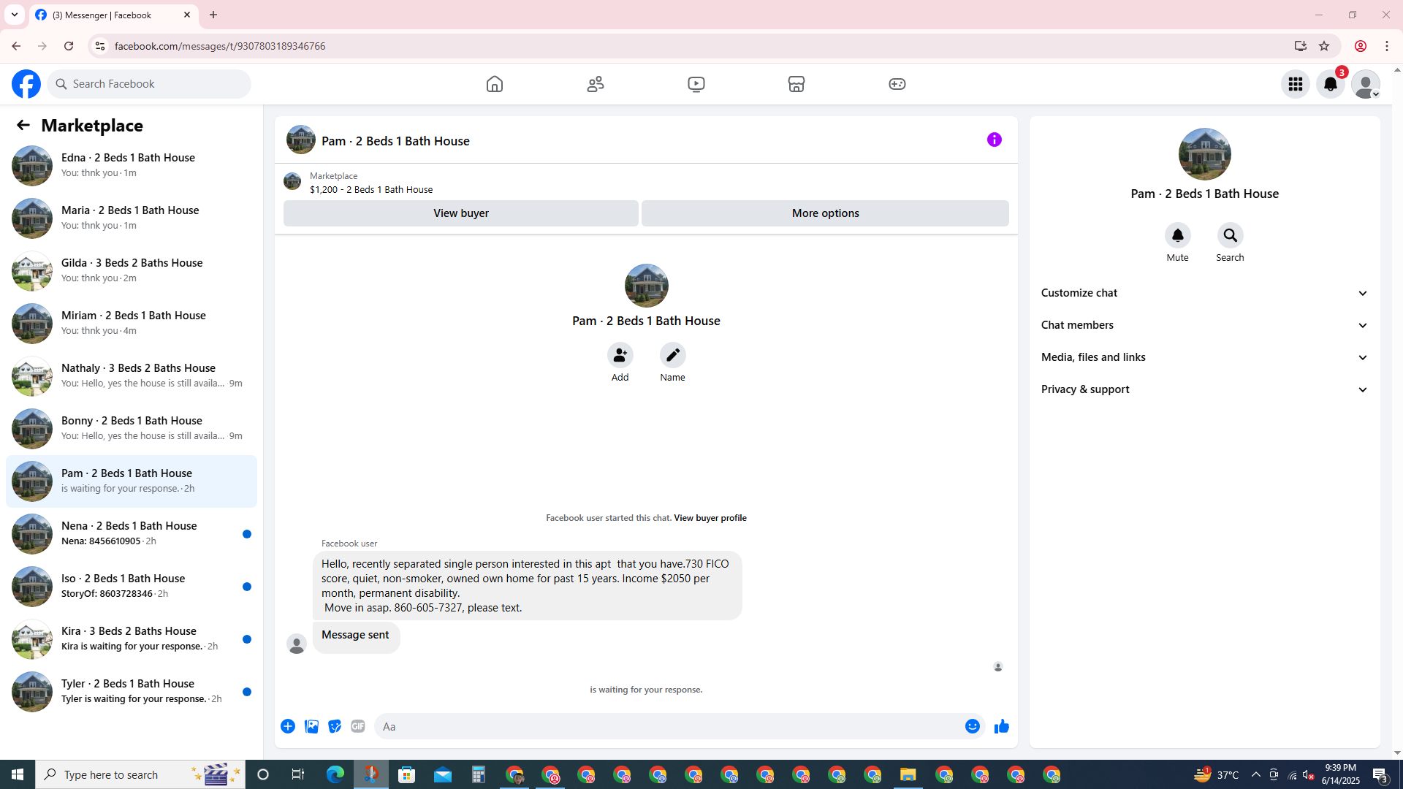Image resolution: width=1403 pixels, height=789 pixels.
Task: Open the account profile menu
Action: click(1366, 84)
